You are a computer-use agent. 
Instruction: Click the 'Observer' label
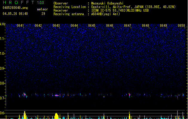[61, 3]
